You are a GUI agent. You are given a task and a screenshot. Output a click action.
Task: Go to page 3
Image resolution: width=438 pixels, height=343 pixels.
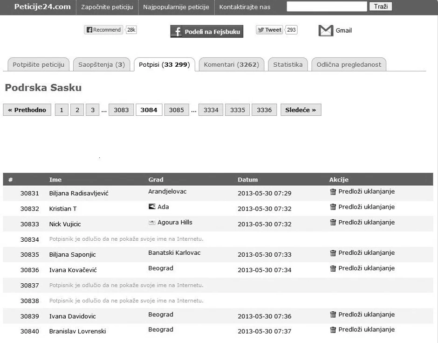point(93,110)
